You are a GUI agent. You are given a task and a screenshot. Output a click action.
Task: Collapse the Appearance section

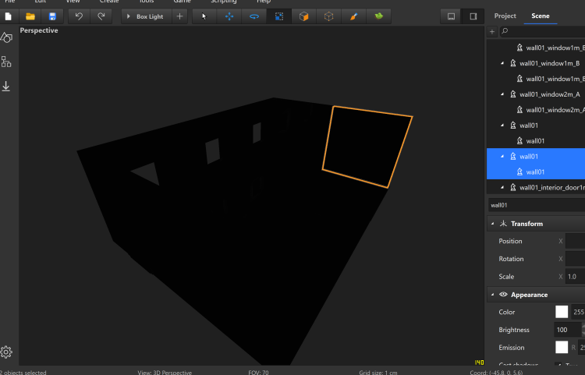492,295
